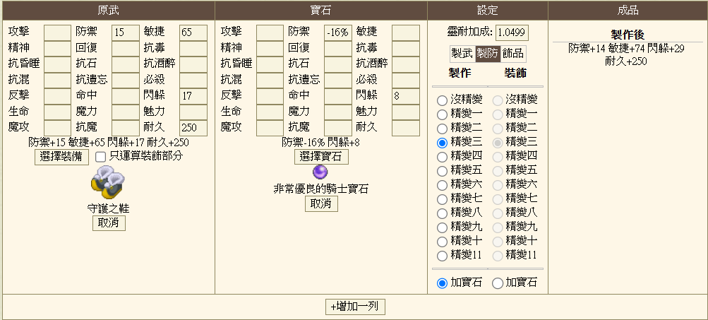Select 精變十 in the 製作 column
708x320 pixels.
coord(442,242)
